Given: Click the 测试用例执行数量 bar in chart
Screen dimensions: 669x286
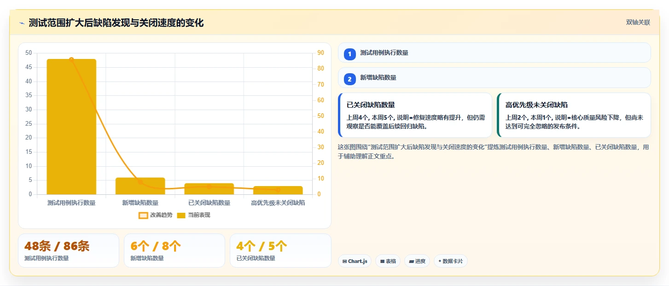Looking at the screenshot, I should (x=71, y=127).
